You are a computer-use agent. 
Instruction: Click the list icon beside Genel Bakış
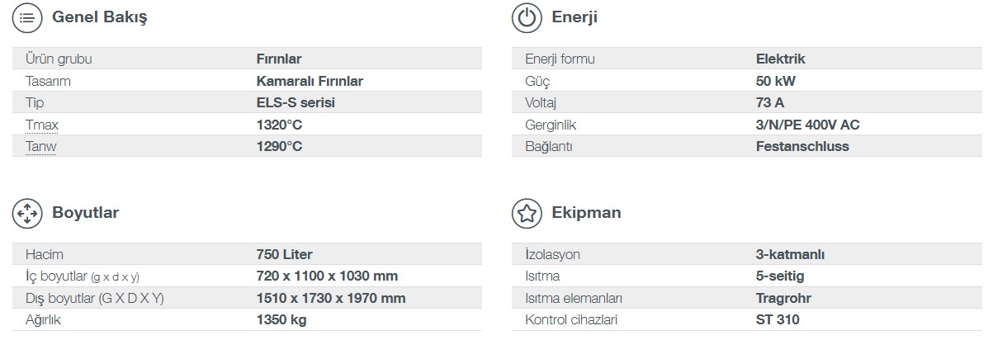(27, 17)
